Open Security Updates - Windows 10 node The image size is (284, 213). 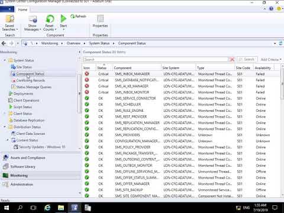pos(42,147)
